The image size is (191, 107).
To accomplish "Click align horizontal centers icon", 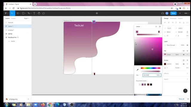I will (169, 23).
